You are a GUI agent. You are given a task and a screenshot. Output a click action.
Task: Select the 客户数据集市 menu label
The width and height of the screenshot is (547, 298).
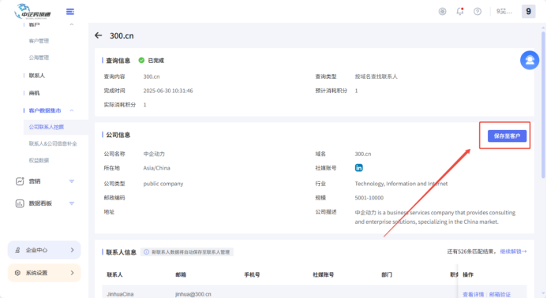(x=45, y=110)
